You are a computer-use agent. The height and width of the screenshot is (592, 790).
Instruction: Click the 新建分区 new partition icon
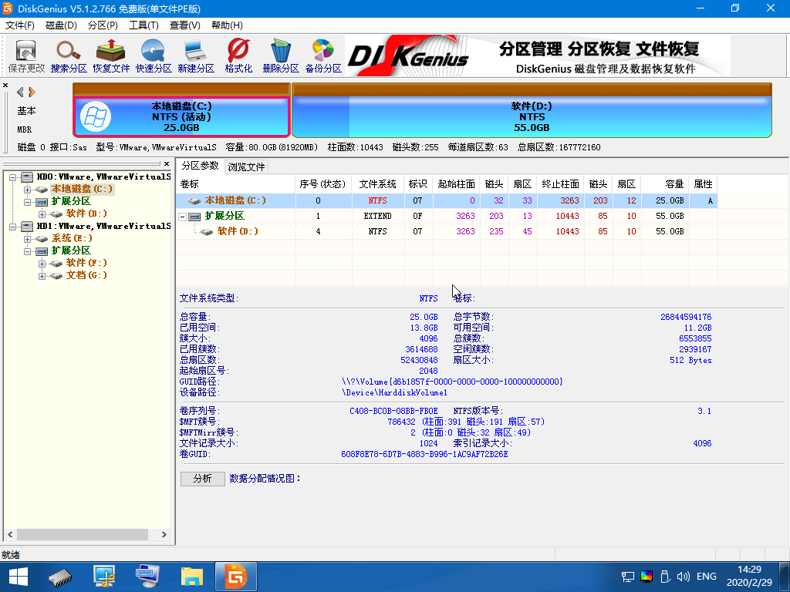(195, 56)
